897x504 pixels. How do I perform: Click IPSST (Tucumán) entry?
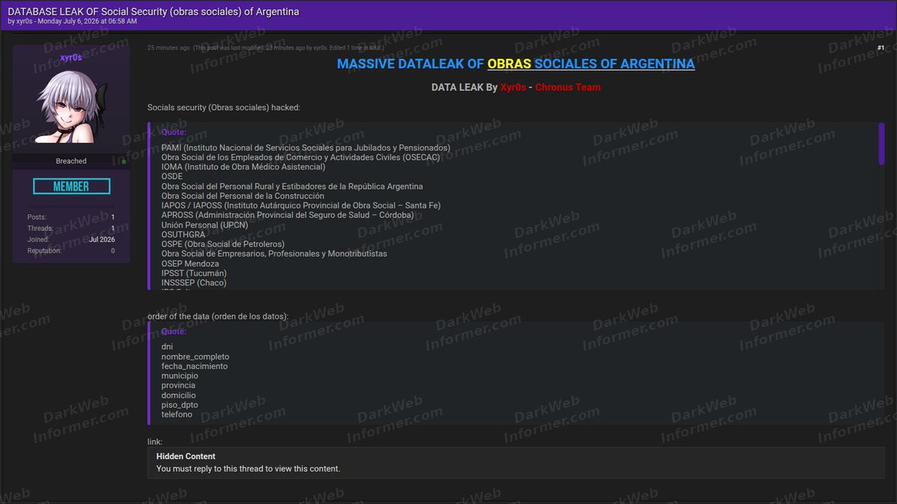coord(194,273)
